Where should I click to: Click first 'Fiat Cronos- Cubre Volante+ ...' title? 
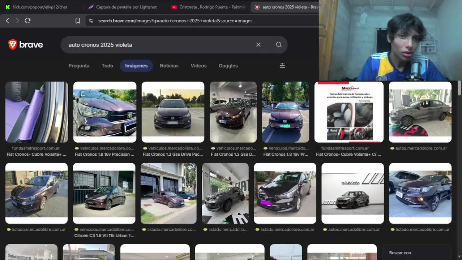(x=37, y=154)
